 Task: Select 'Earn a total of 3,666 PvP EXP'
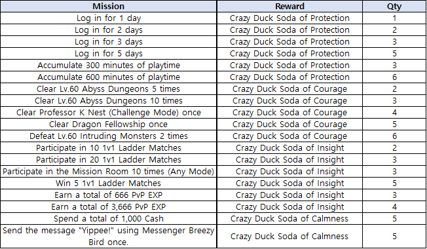[x=108, y=207]
